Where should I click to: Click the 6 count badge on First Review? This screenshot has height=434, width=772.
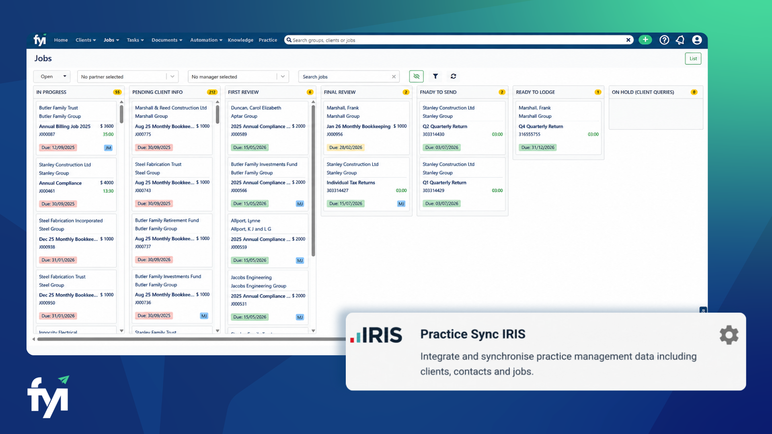(x=310, y=92)
